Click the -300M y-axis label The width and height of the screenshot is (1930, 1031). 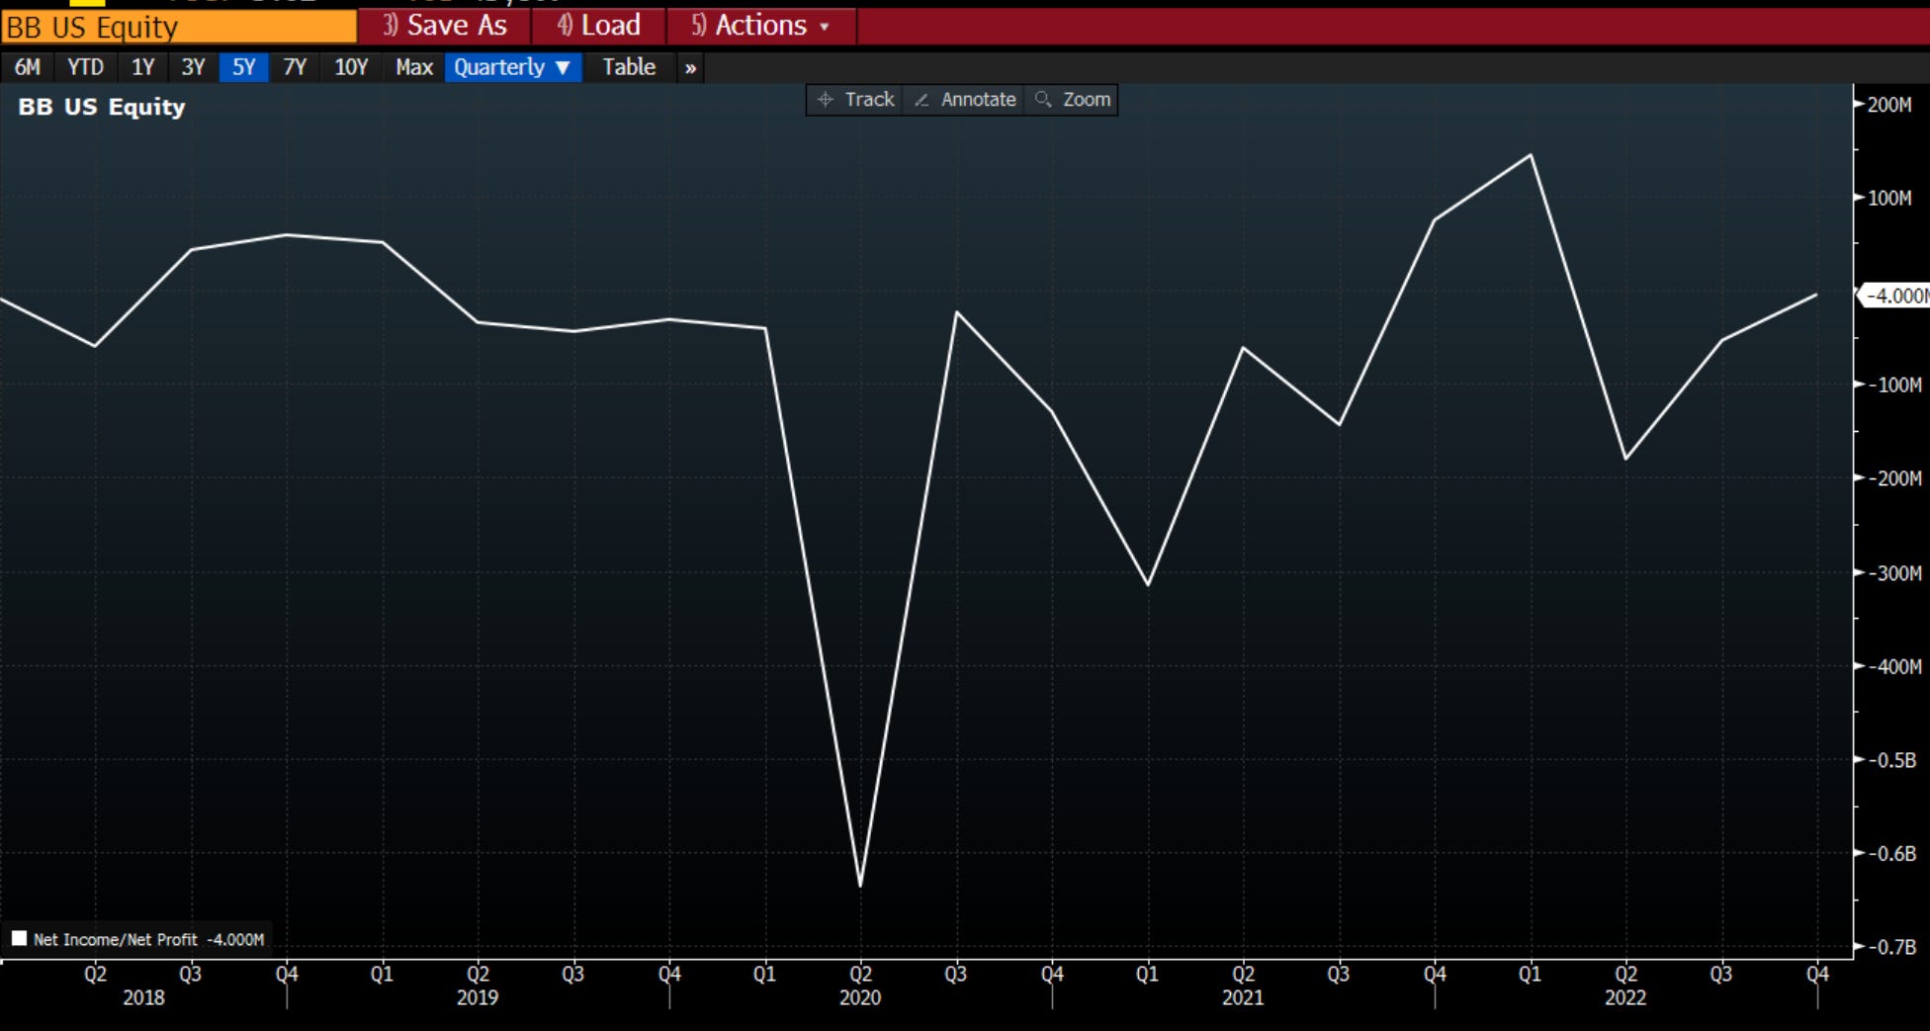coord(1893,573)
